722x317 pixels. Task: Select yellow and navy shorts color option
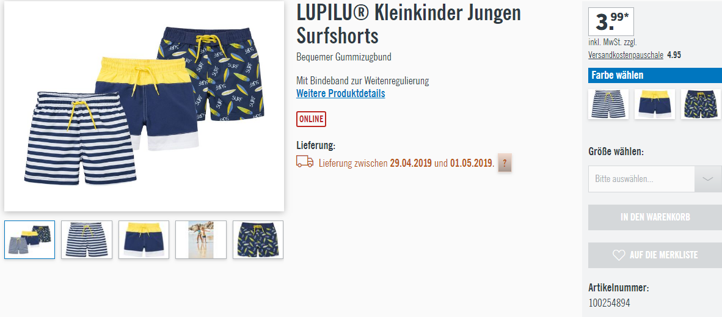654,104
